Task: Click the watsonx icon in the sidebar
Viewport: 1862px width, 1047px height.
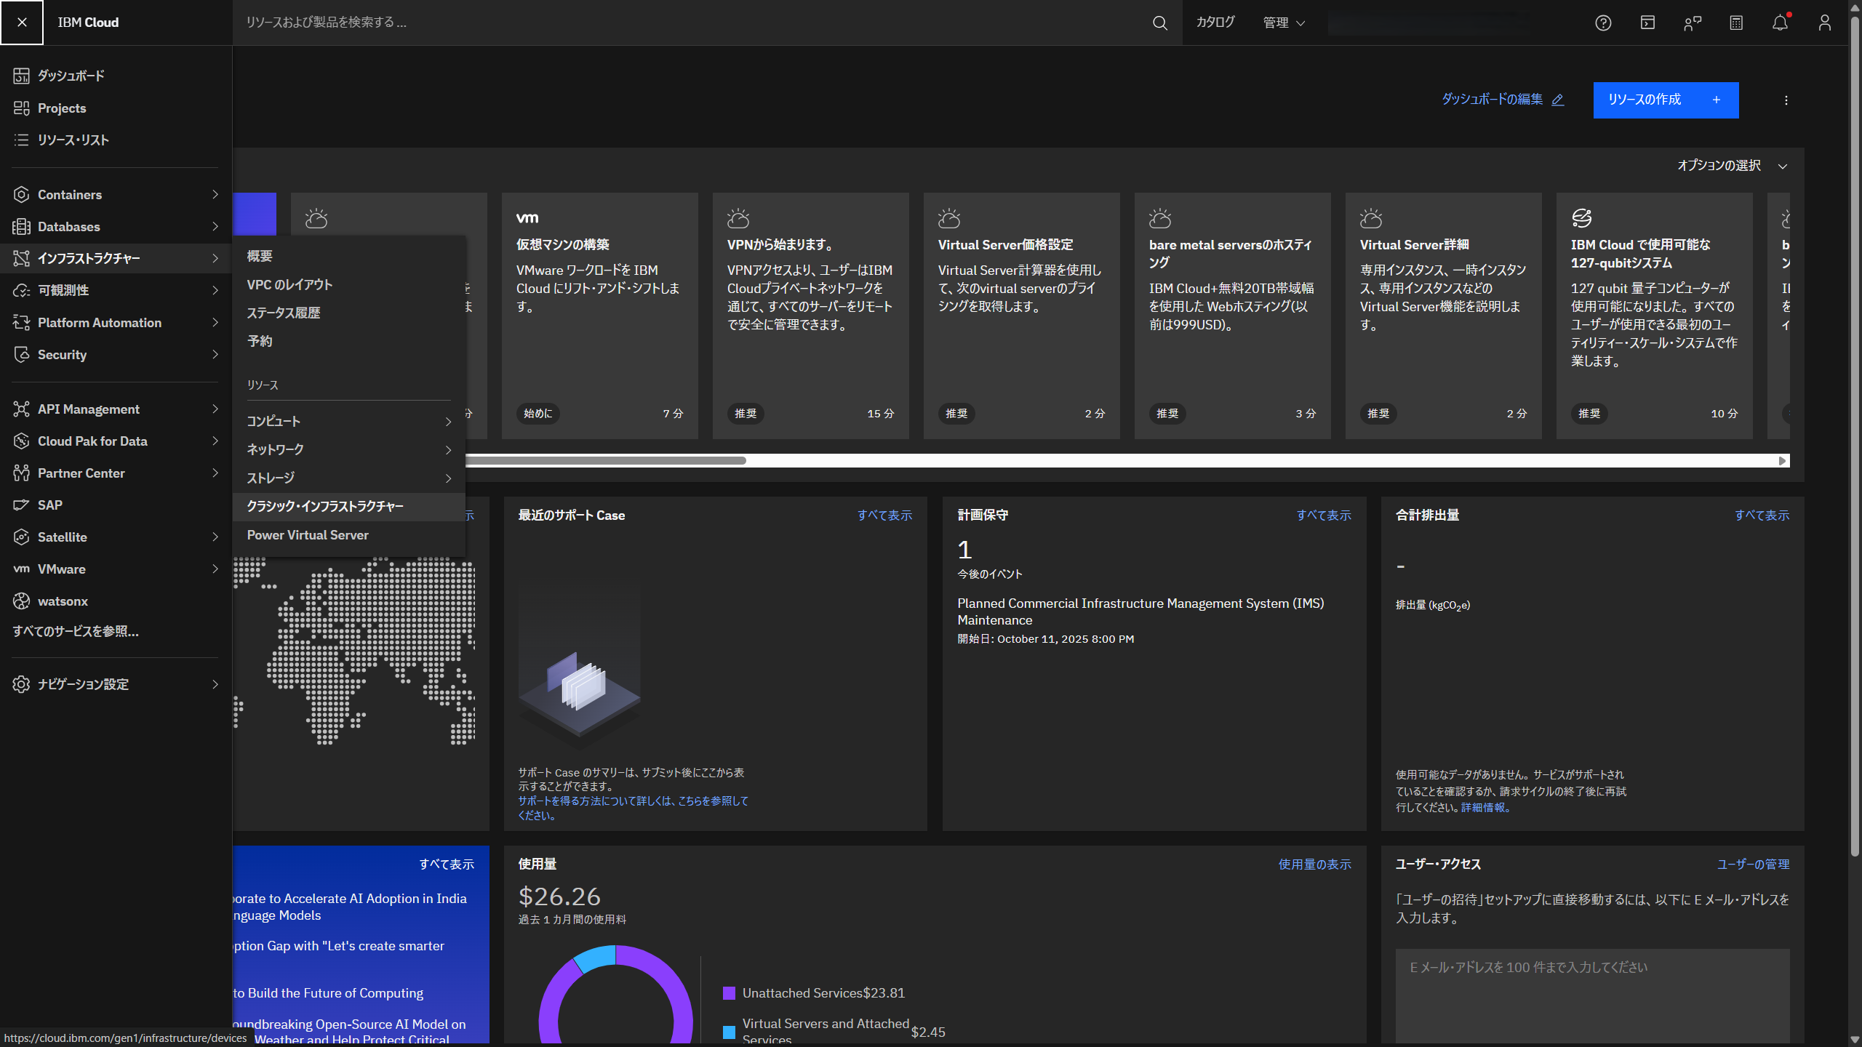Action: (21, 601)
